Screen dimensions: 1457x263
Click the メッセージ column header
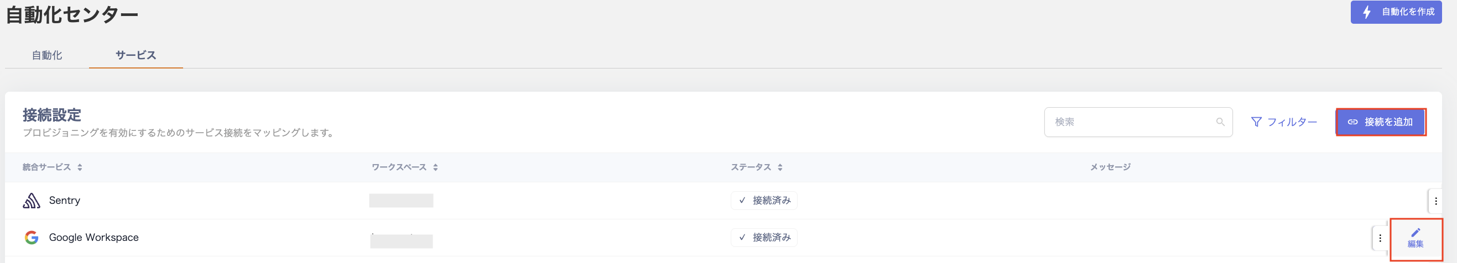tap(1110, 167)
